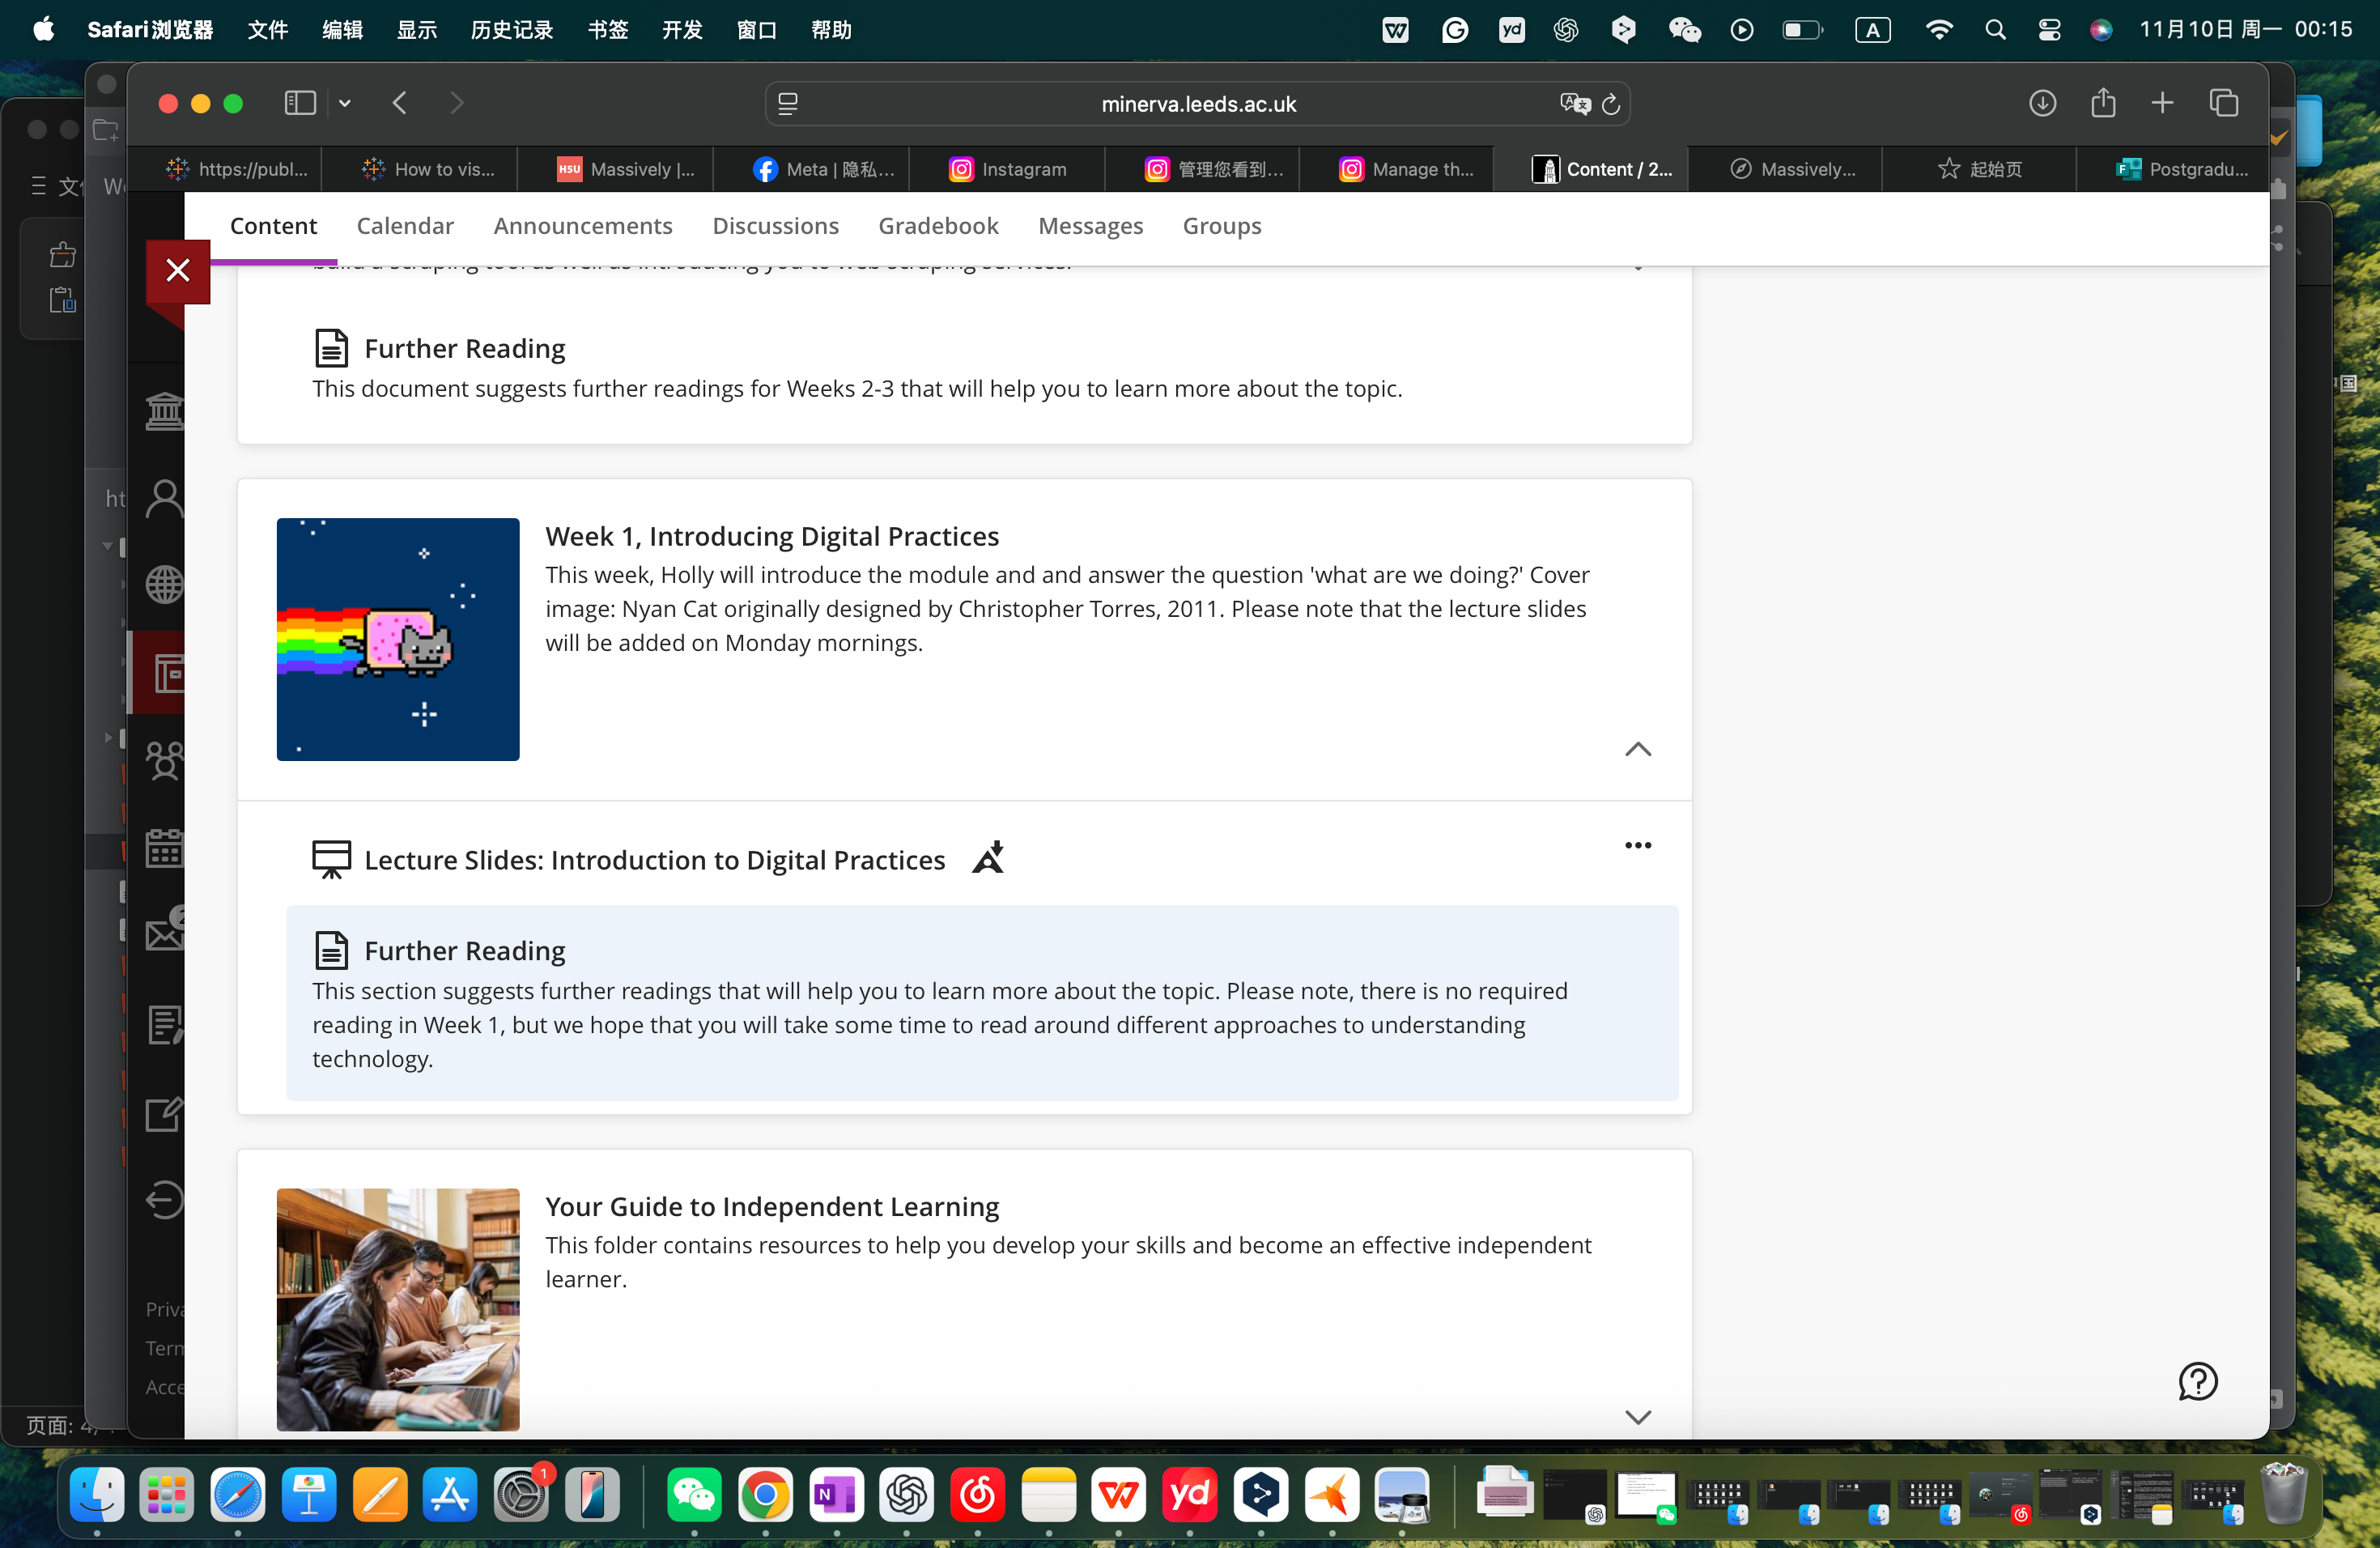This screenshot has width=2380, height=1548.
Task: Open the highlighted Further Reading document
Action: pos(464,950)
